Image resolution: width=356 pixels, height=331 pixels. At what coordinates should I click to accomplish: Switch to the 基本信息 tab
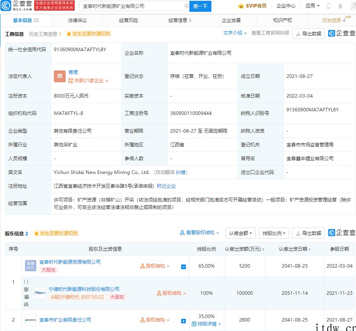click(26, 20)
